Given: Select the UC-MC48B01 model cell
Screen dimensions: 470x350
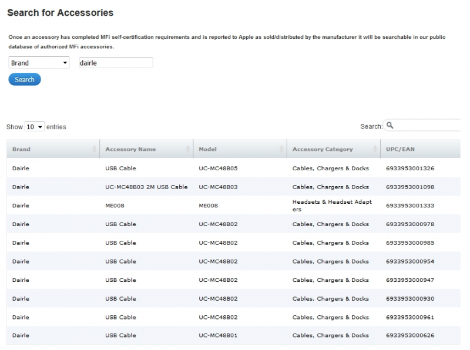Looking at the screenshot, I should coord(218,335).
